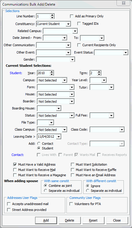The width and height of the screenshot is (132, 228).
Task: Click the Leaving Date field showing 11/04/2012
Action: pyautogui.click(x=47, y=137)
